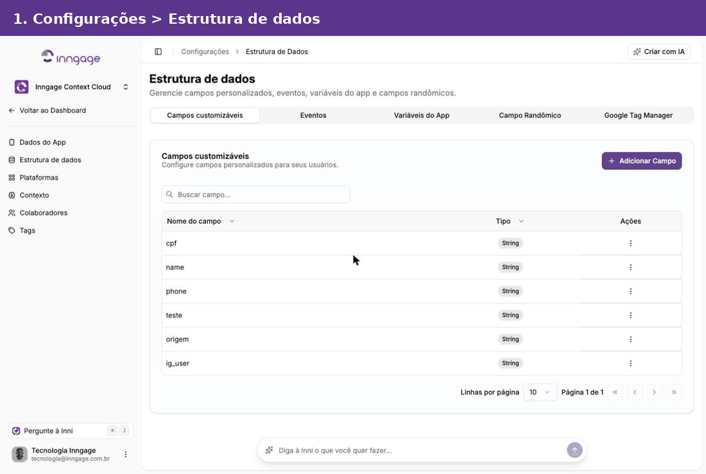706x474 pixels.
Task: Click Voltar ao Dashboard link
Action: pos(47,110)
